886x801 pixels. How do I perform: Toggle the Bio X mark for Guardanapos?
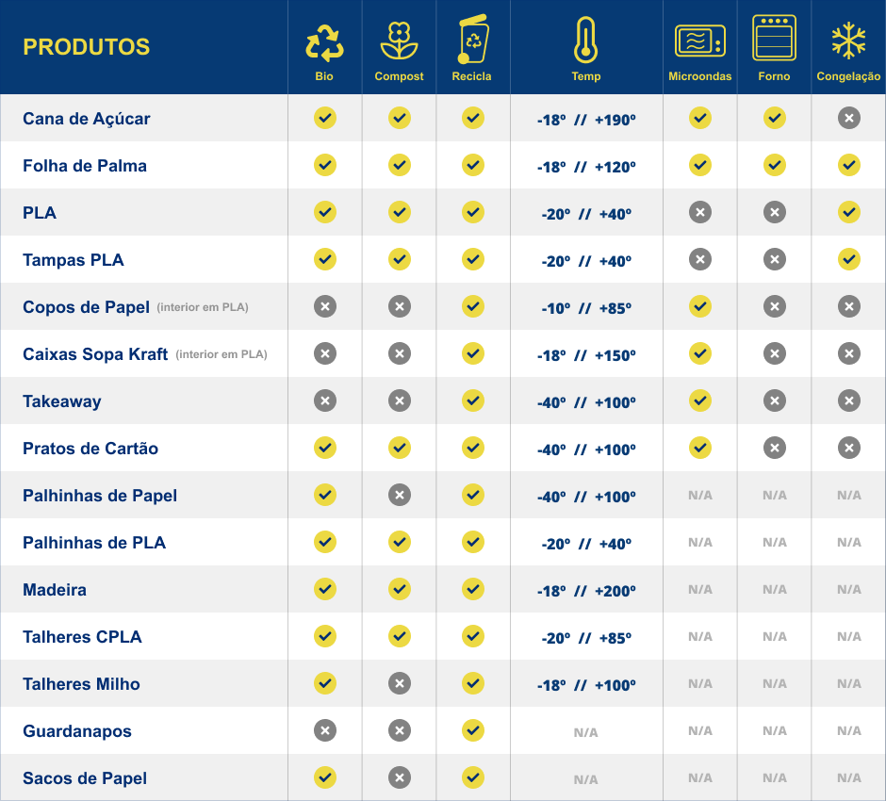point(324,730)
